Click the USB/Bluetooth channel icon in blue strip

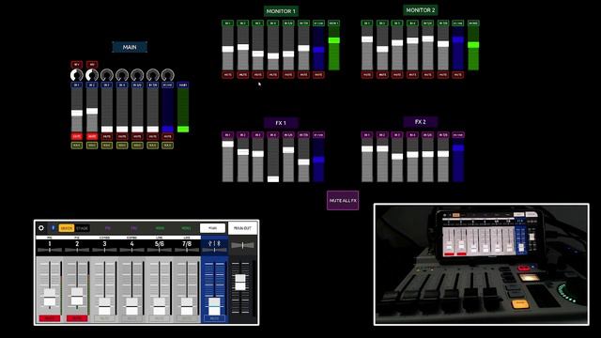pyautogui.click(x=214, y=243)
